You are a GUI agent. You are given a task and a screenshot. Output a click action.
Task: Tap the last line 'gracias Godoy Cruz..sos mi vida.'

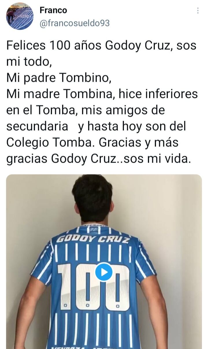99,159
